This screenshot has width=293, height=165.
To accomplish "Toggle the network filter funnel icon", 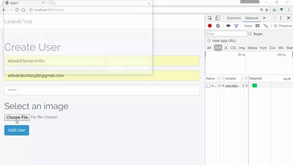I will click(236, 26).
